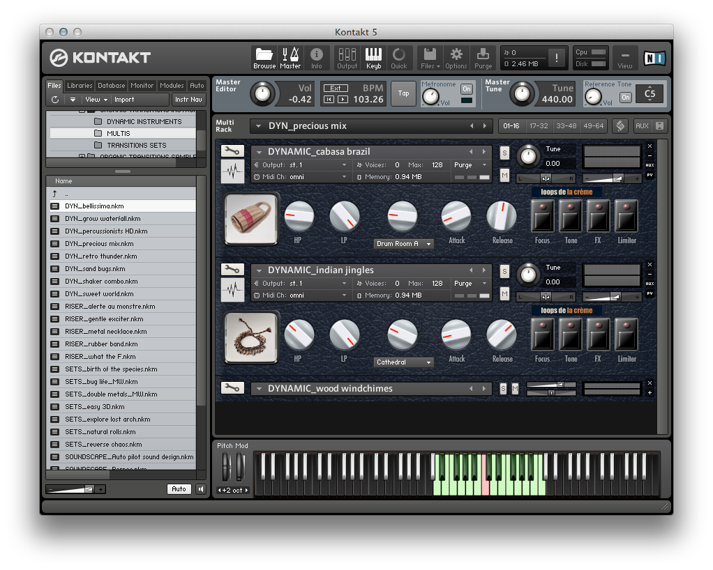Switch to the Monitor tab
713x570 pixels.
pyautogui.click(x=142, y=86)
